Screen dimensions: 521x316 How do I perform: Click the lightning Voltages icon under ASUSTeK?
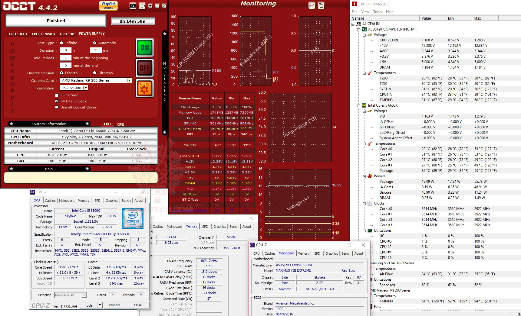370,35
